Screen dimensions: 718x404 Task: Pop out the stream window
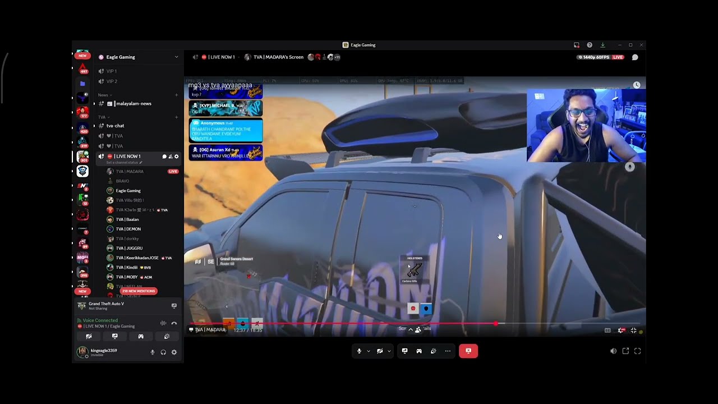[x=625, y=351]
